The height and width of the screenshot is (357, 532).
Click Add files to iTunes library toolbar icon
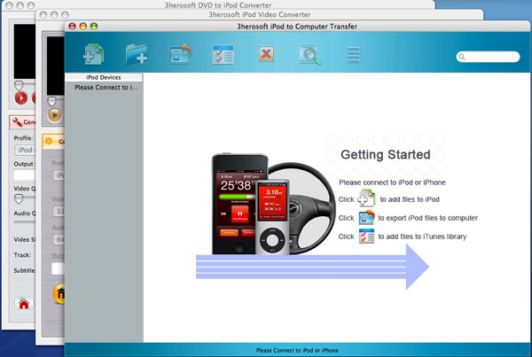tap(223, 54)
